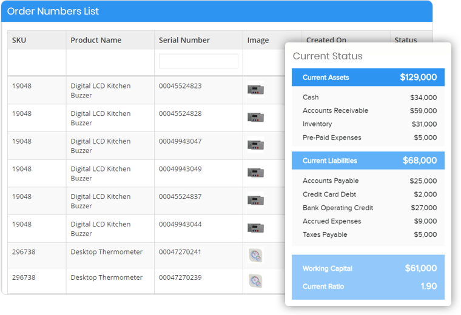Select the Current Liabilities header row

[368, 161]
